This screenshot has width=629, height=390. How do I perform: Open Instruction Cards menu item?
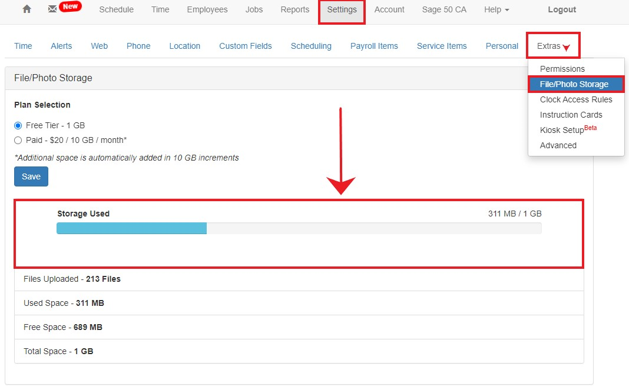[571, 115]
